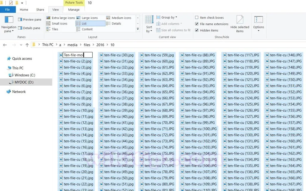306x191 pixels.
Task: Select Details layout option
Action: pyautogui.click(x=114, y=23)
